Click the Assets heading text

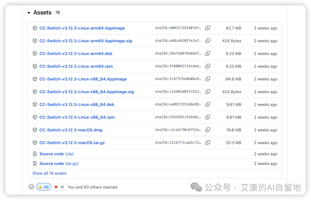(x=42, y=12)
